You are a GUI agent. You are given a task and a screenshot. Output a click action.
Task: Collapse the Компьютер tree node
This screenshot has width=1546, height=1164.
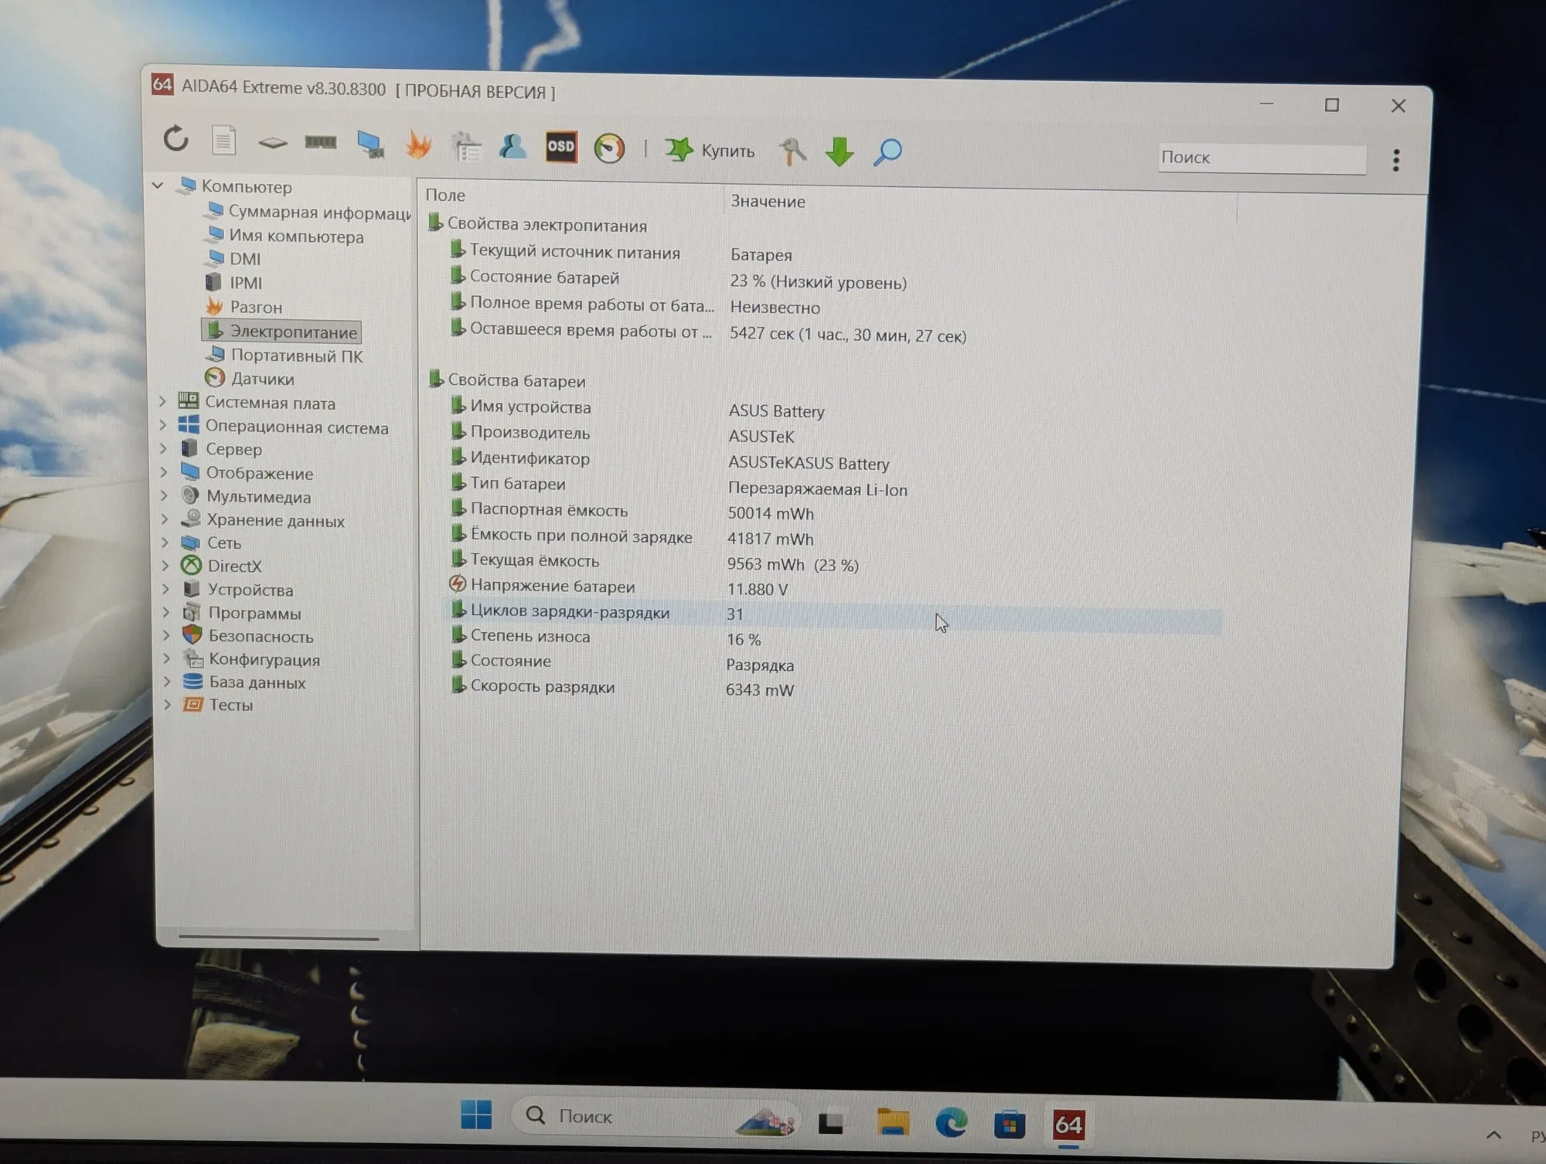coord(158,185)
